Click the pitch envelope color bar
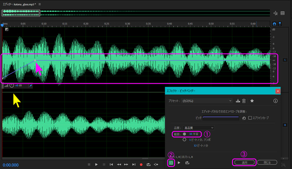Image resolution: width=292 pixels, height=169 pixels. coord(221,118)
